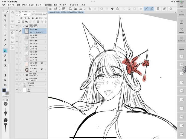Viewport: 186px width, 139px height.
Task: Click the Lock layer padlock icon
Action: [33, 18]
